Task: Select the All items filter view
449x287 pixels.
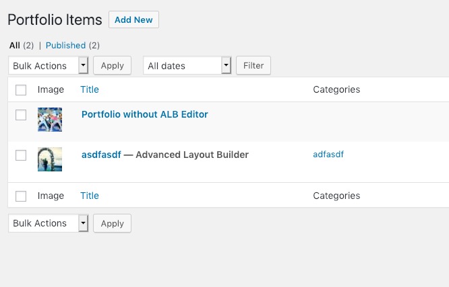Action: (15, 46)
